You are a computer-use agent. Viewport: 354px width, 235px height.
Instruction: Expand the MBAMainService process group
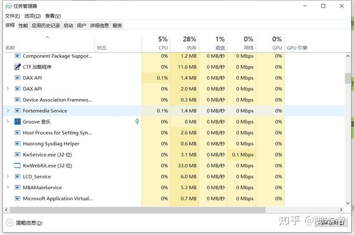point(8,187)
